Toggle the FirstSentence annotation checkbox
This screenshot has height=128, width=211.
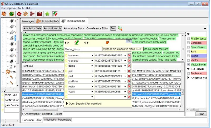188,39
